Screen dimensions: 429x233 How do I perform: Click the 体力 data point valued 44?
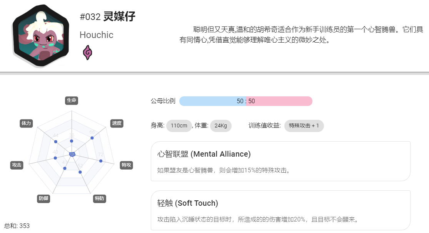pos(56,142)
